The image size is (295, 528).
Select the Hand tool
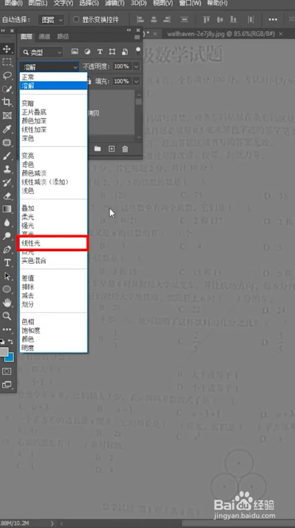pyautogui.click(x=7, y=303)
